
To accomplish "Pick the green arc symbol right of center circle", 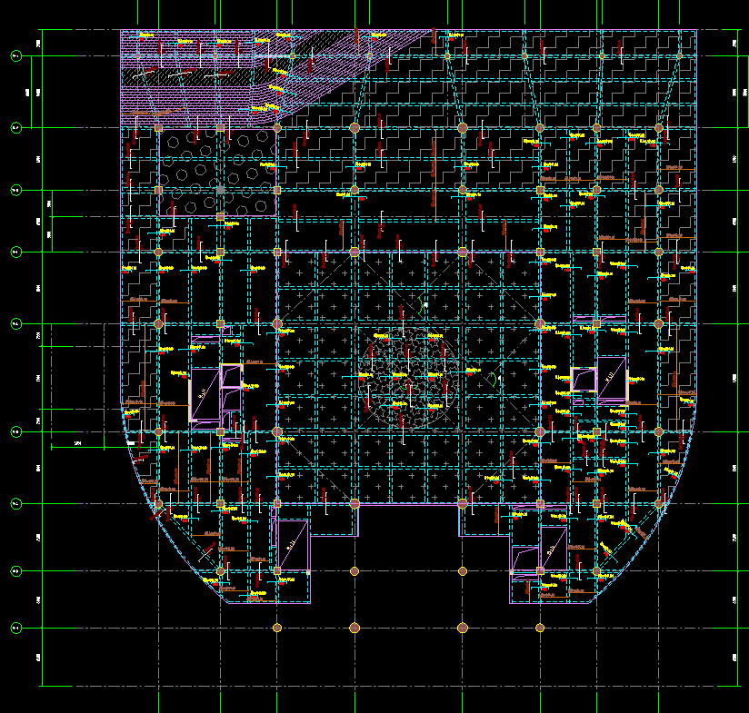I will (x=492, y=379).
